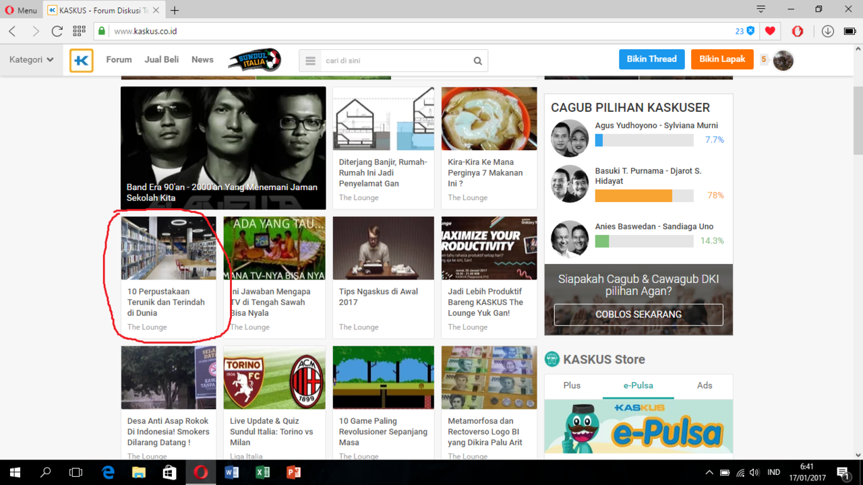Open 'Diterjang Banjir, Rumah-Rumah Ini' article link

(x=383, y=172)
